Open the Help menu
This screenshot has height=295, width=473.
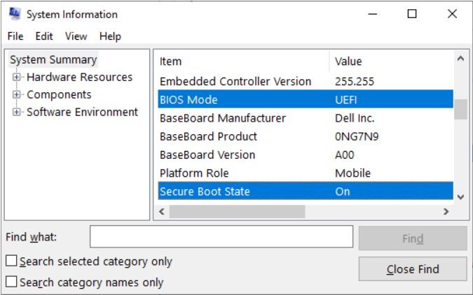(x=110, y=36)
